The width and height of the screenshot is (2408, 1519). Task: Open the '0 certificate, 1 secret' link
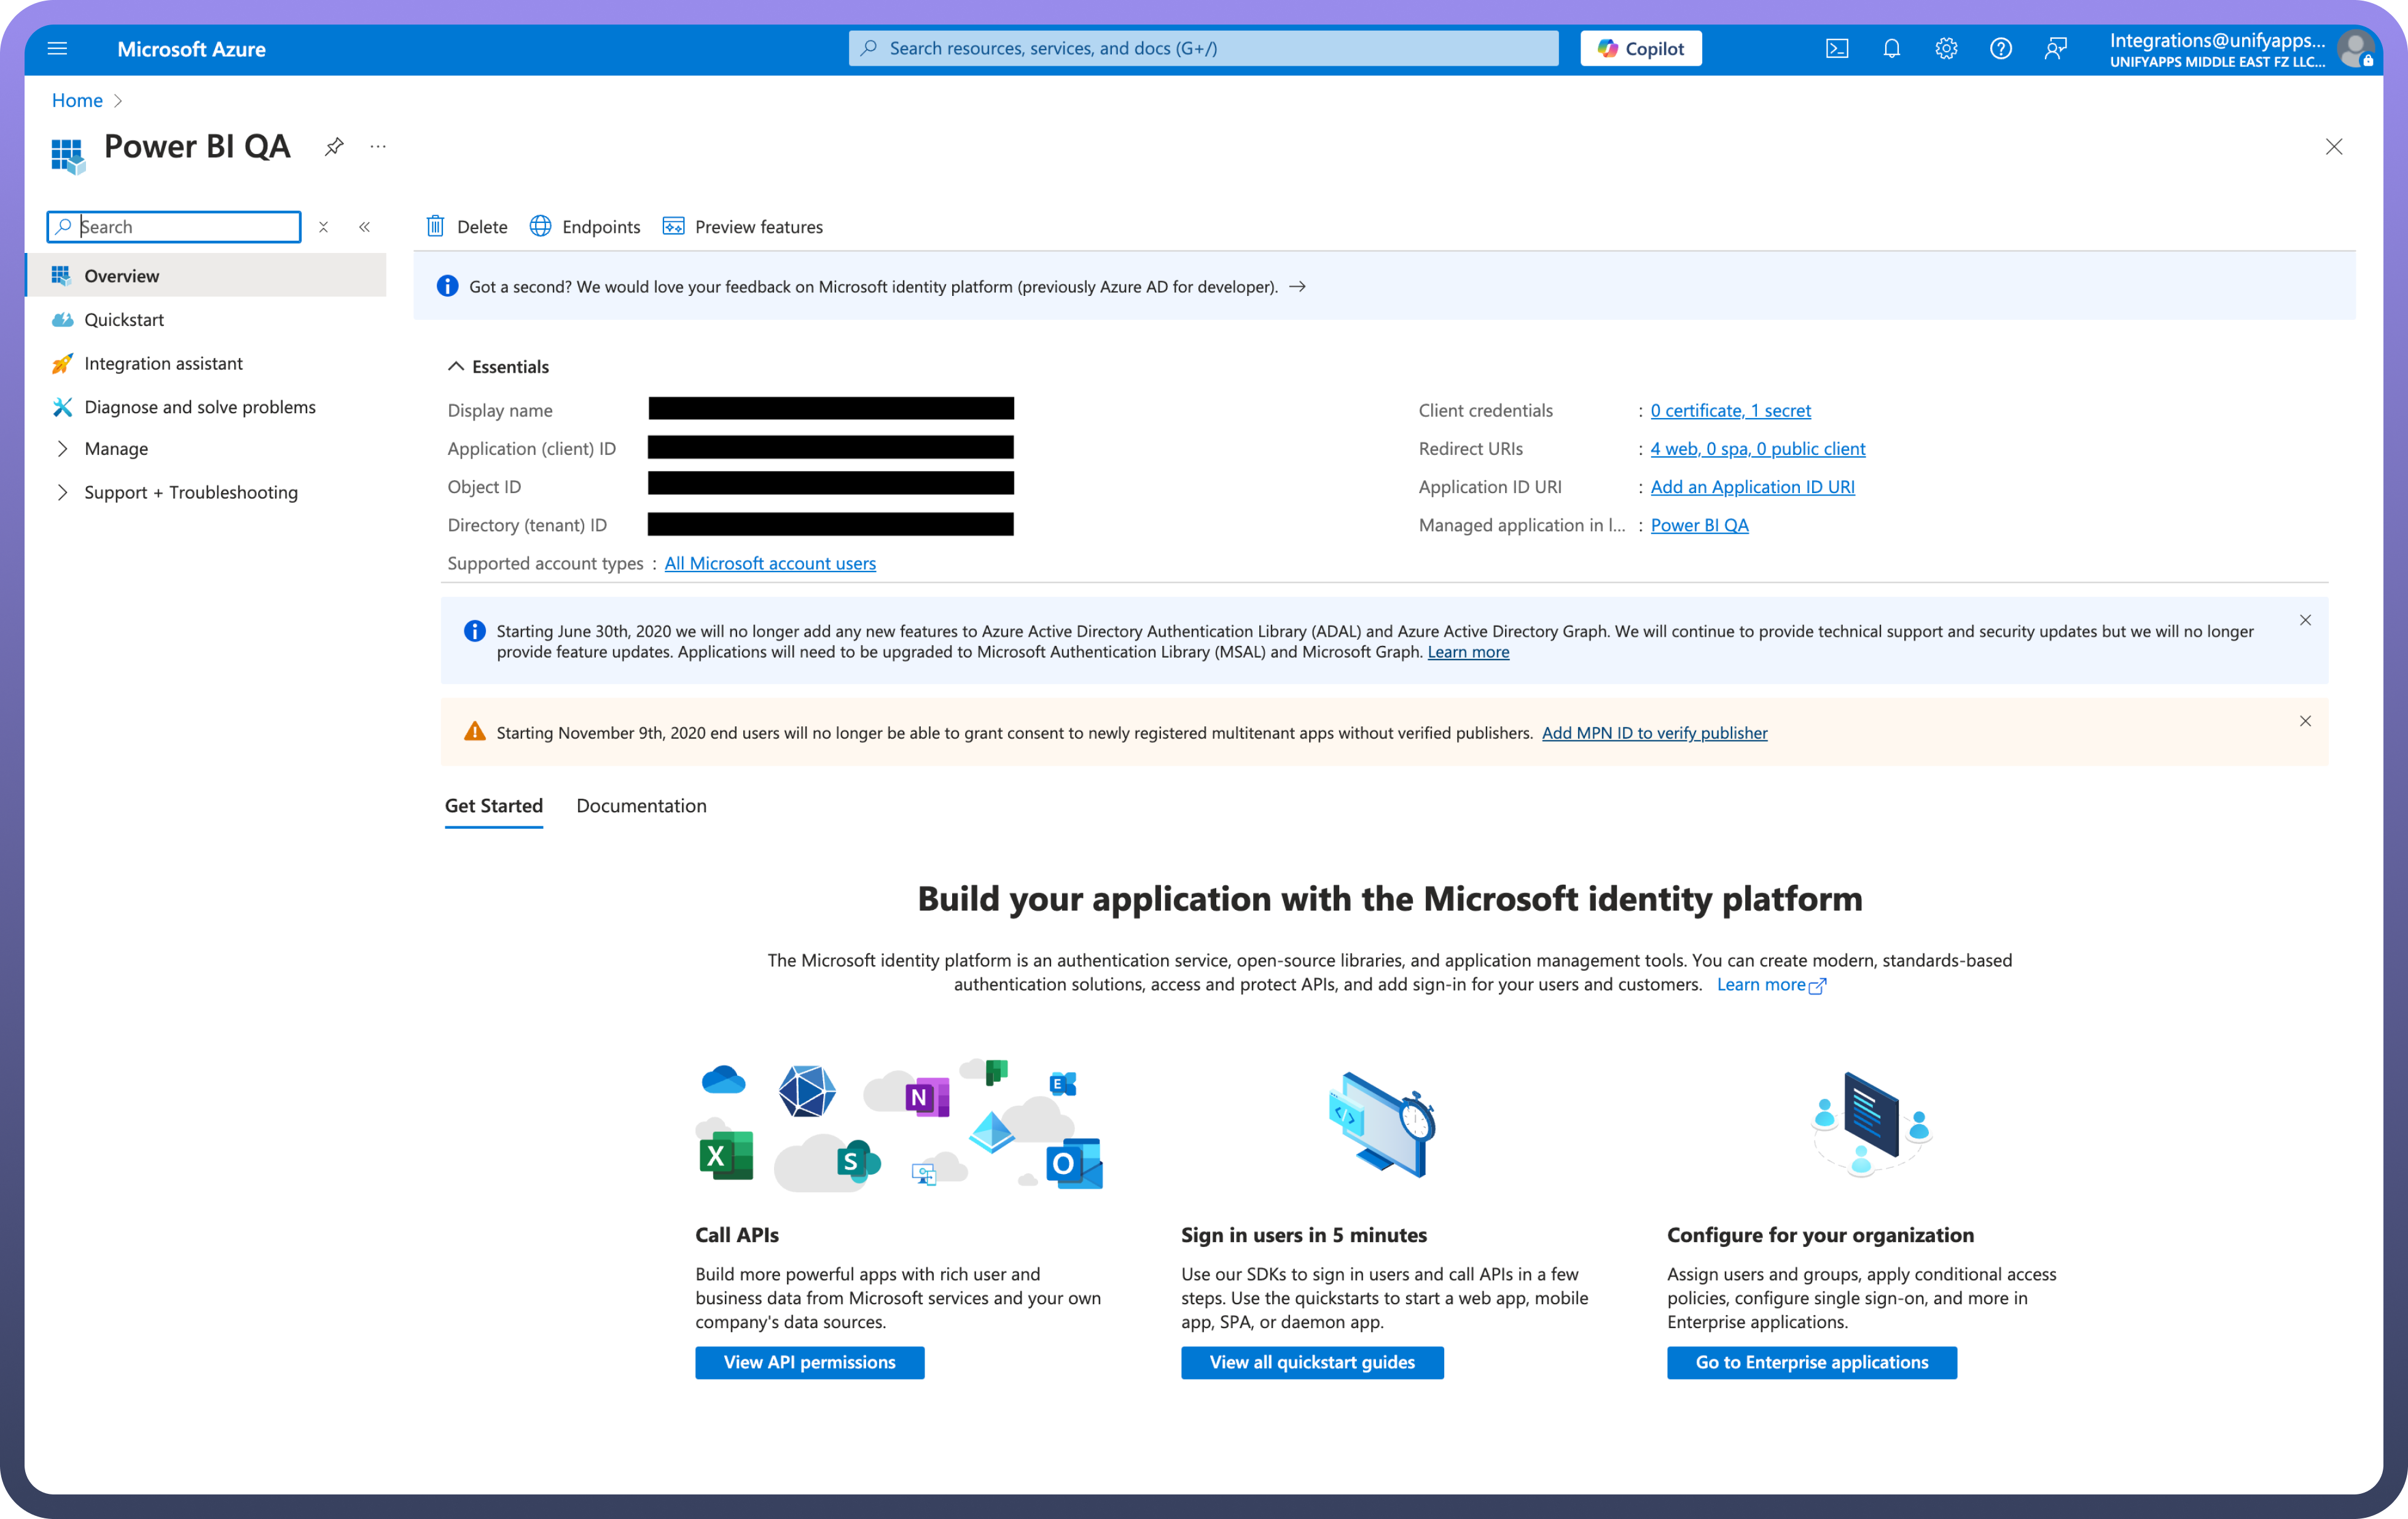coord(1730,411)
